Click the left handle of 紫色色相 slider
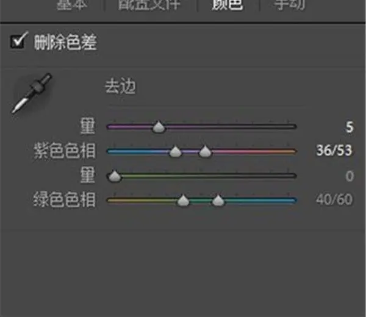The image size is (366, 317). click(175, 152)
